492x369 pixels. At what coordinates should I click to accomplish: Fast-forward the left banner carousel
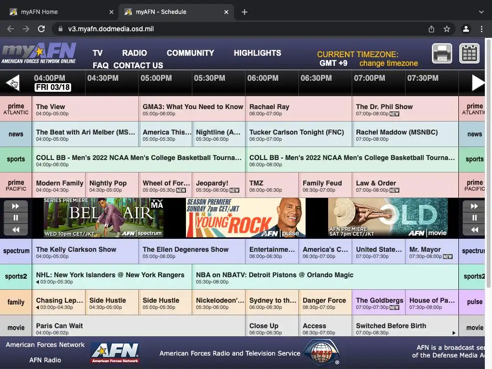(x=16, y=206)
